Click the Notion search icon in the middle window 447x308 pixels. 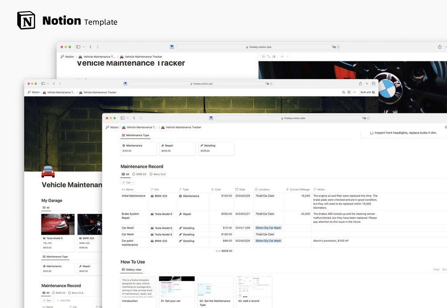(343, 92)
